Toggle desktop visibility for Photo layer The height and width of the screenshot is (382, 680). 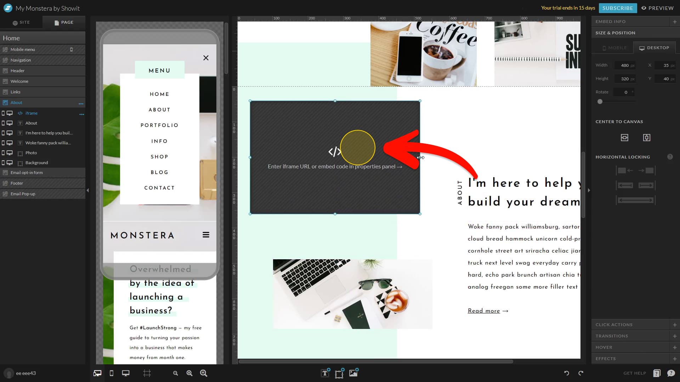pyautogui.click(x=10, y=153)
